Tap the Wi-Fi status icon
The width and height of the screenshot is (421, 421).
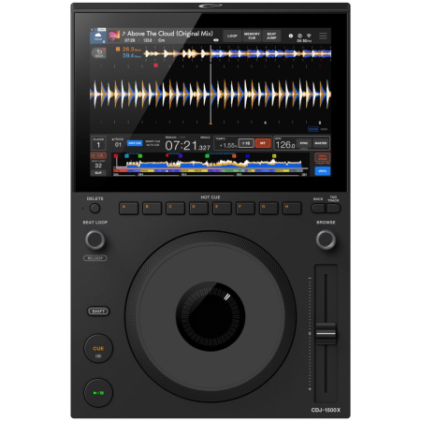(309, 36)
